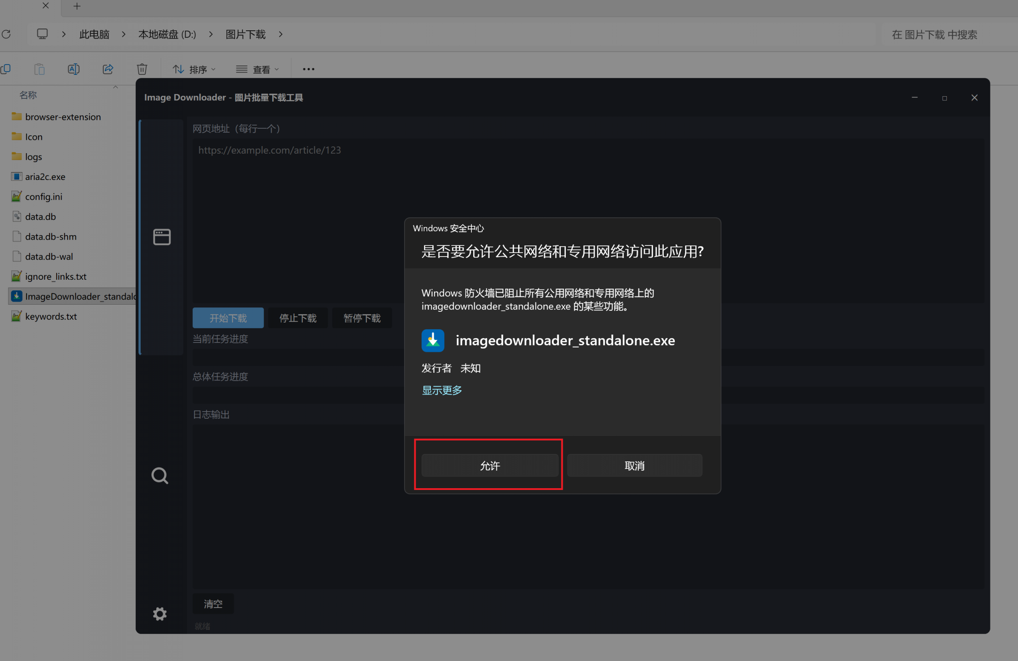Click the config.ini file icon
The image size is (1018, 661).
pos(16,196)
